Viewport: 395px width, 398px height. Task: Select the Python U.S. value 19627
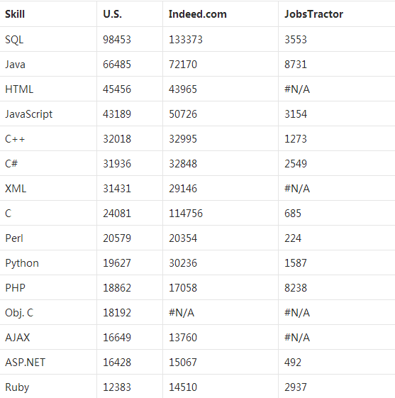pyautogui.click(x=117, y=263)
